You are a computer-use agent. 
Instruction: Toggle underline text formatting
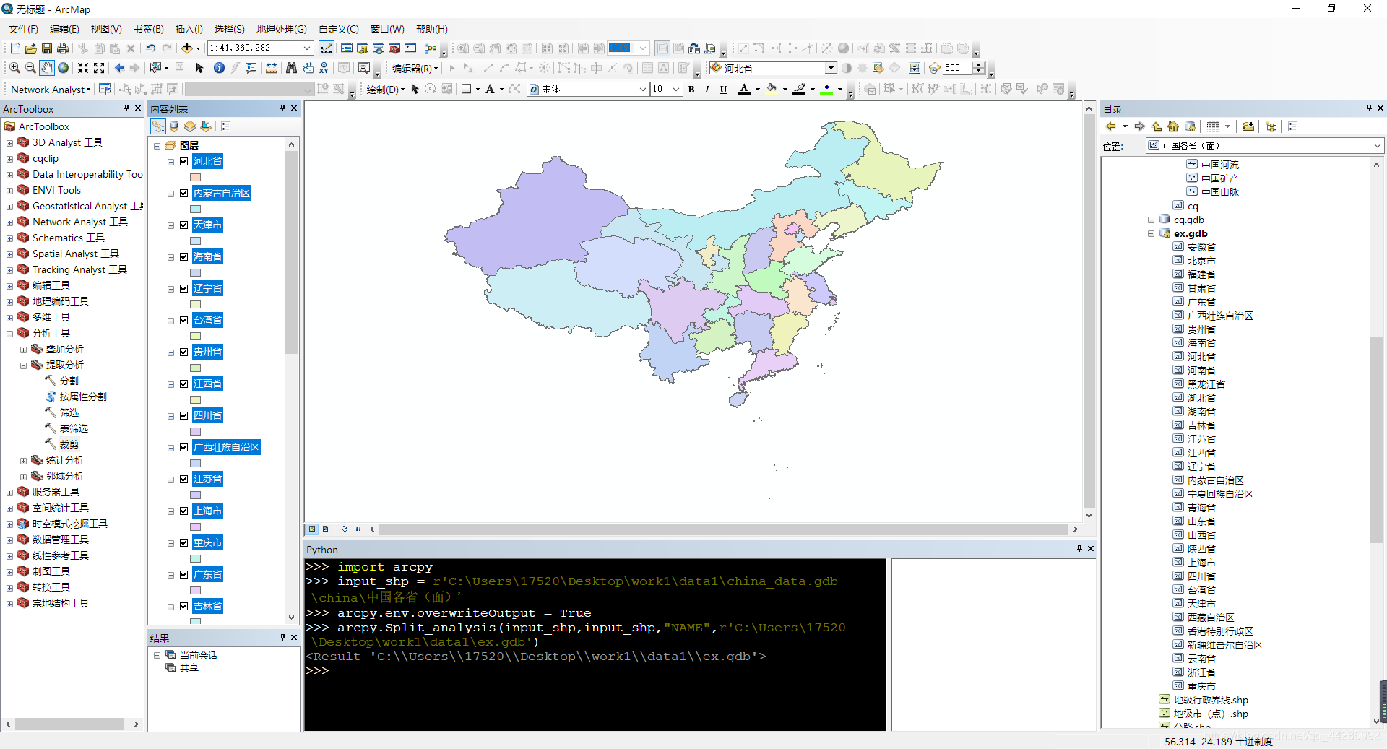(x=723, y=89)
